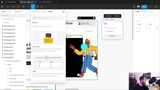This screenshot has width=160, height=90.
Task: Click align horizontal centers icon
Action: (140, 15)
